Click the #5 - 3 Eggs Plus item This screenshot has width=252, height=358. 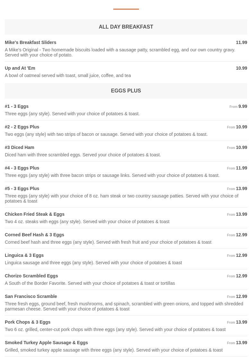pos(22,188)
